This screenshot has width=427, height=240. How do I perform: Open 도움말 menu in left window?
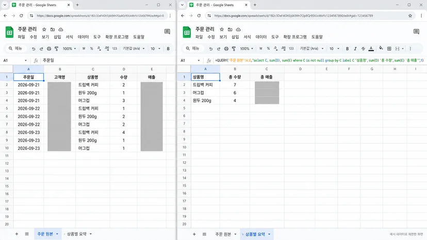click(139, 37)
